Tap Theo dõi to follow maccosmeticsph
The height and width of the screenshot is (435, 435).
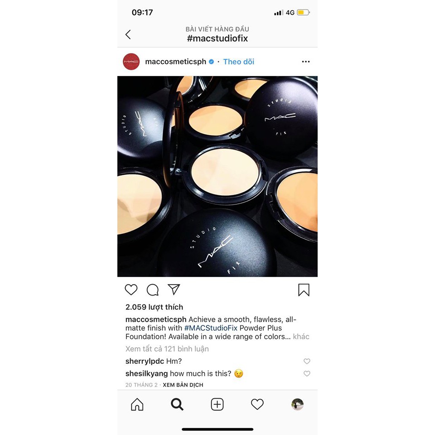[239, 62]
